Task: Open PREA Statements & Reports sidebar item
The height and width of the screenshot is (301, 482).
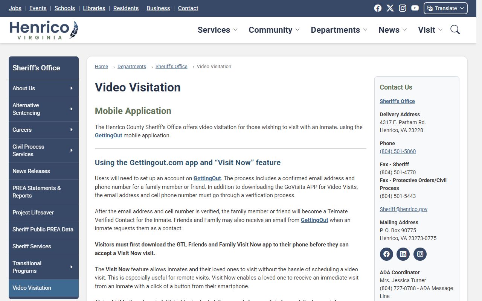Action: [44, 192]
